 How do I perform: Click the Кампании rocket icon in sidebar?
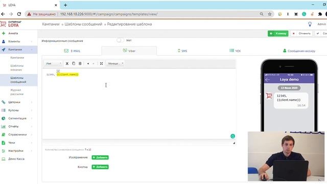(4, 50)
